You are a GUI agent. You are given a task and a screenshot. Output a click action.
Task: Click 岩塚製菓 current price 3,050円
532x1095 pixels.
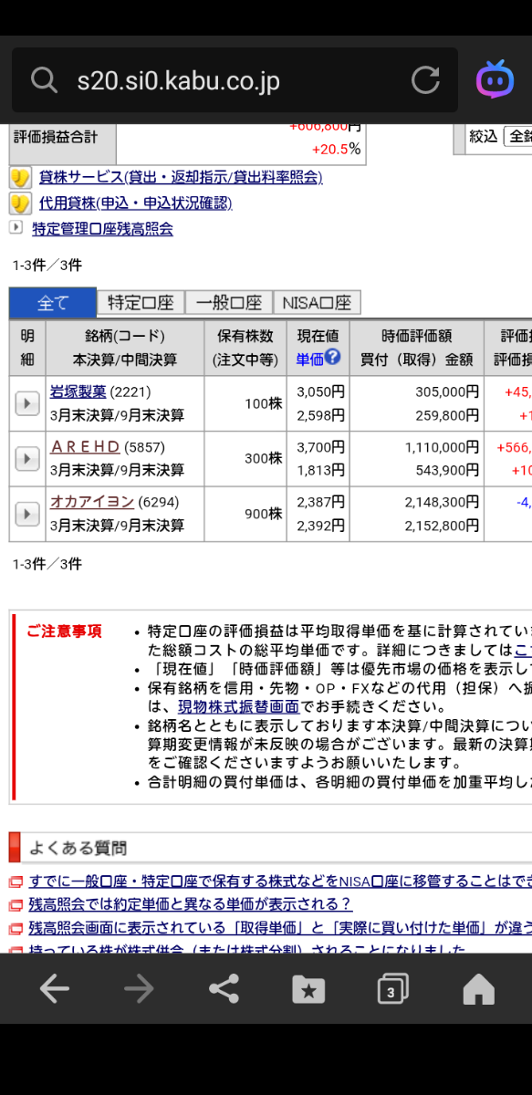[320, 391]
